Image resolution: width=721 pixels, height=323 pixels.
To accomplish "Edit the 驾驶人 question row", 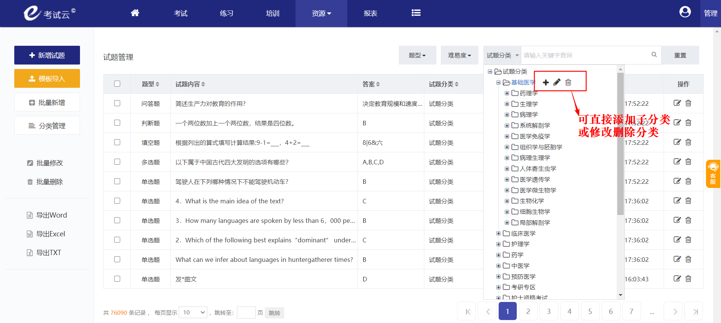I will click(x=677, y=181).
